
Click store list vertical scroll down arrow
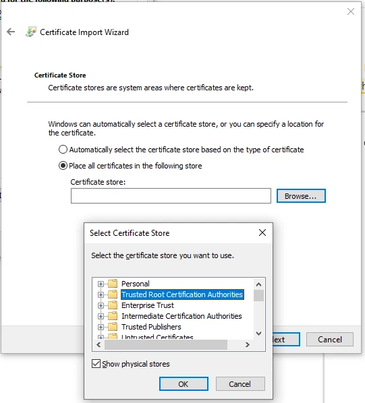259,334
